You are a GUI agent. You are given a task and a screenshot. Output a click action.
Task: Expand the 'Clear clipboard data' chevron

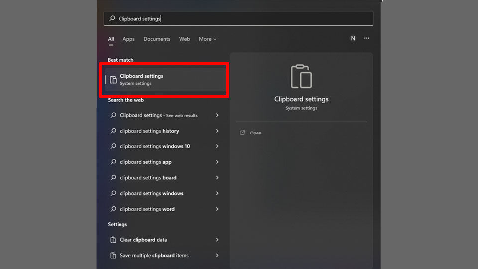[217, 240]
